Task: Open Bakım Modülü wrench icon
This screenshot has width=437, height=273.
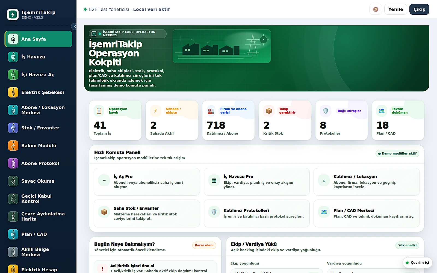Action: click(x=13, y=146)
